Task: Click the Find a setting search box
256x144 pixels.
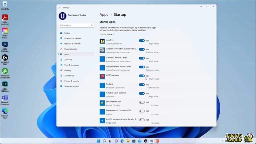Action: pos(76,25)
